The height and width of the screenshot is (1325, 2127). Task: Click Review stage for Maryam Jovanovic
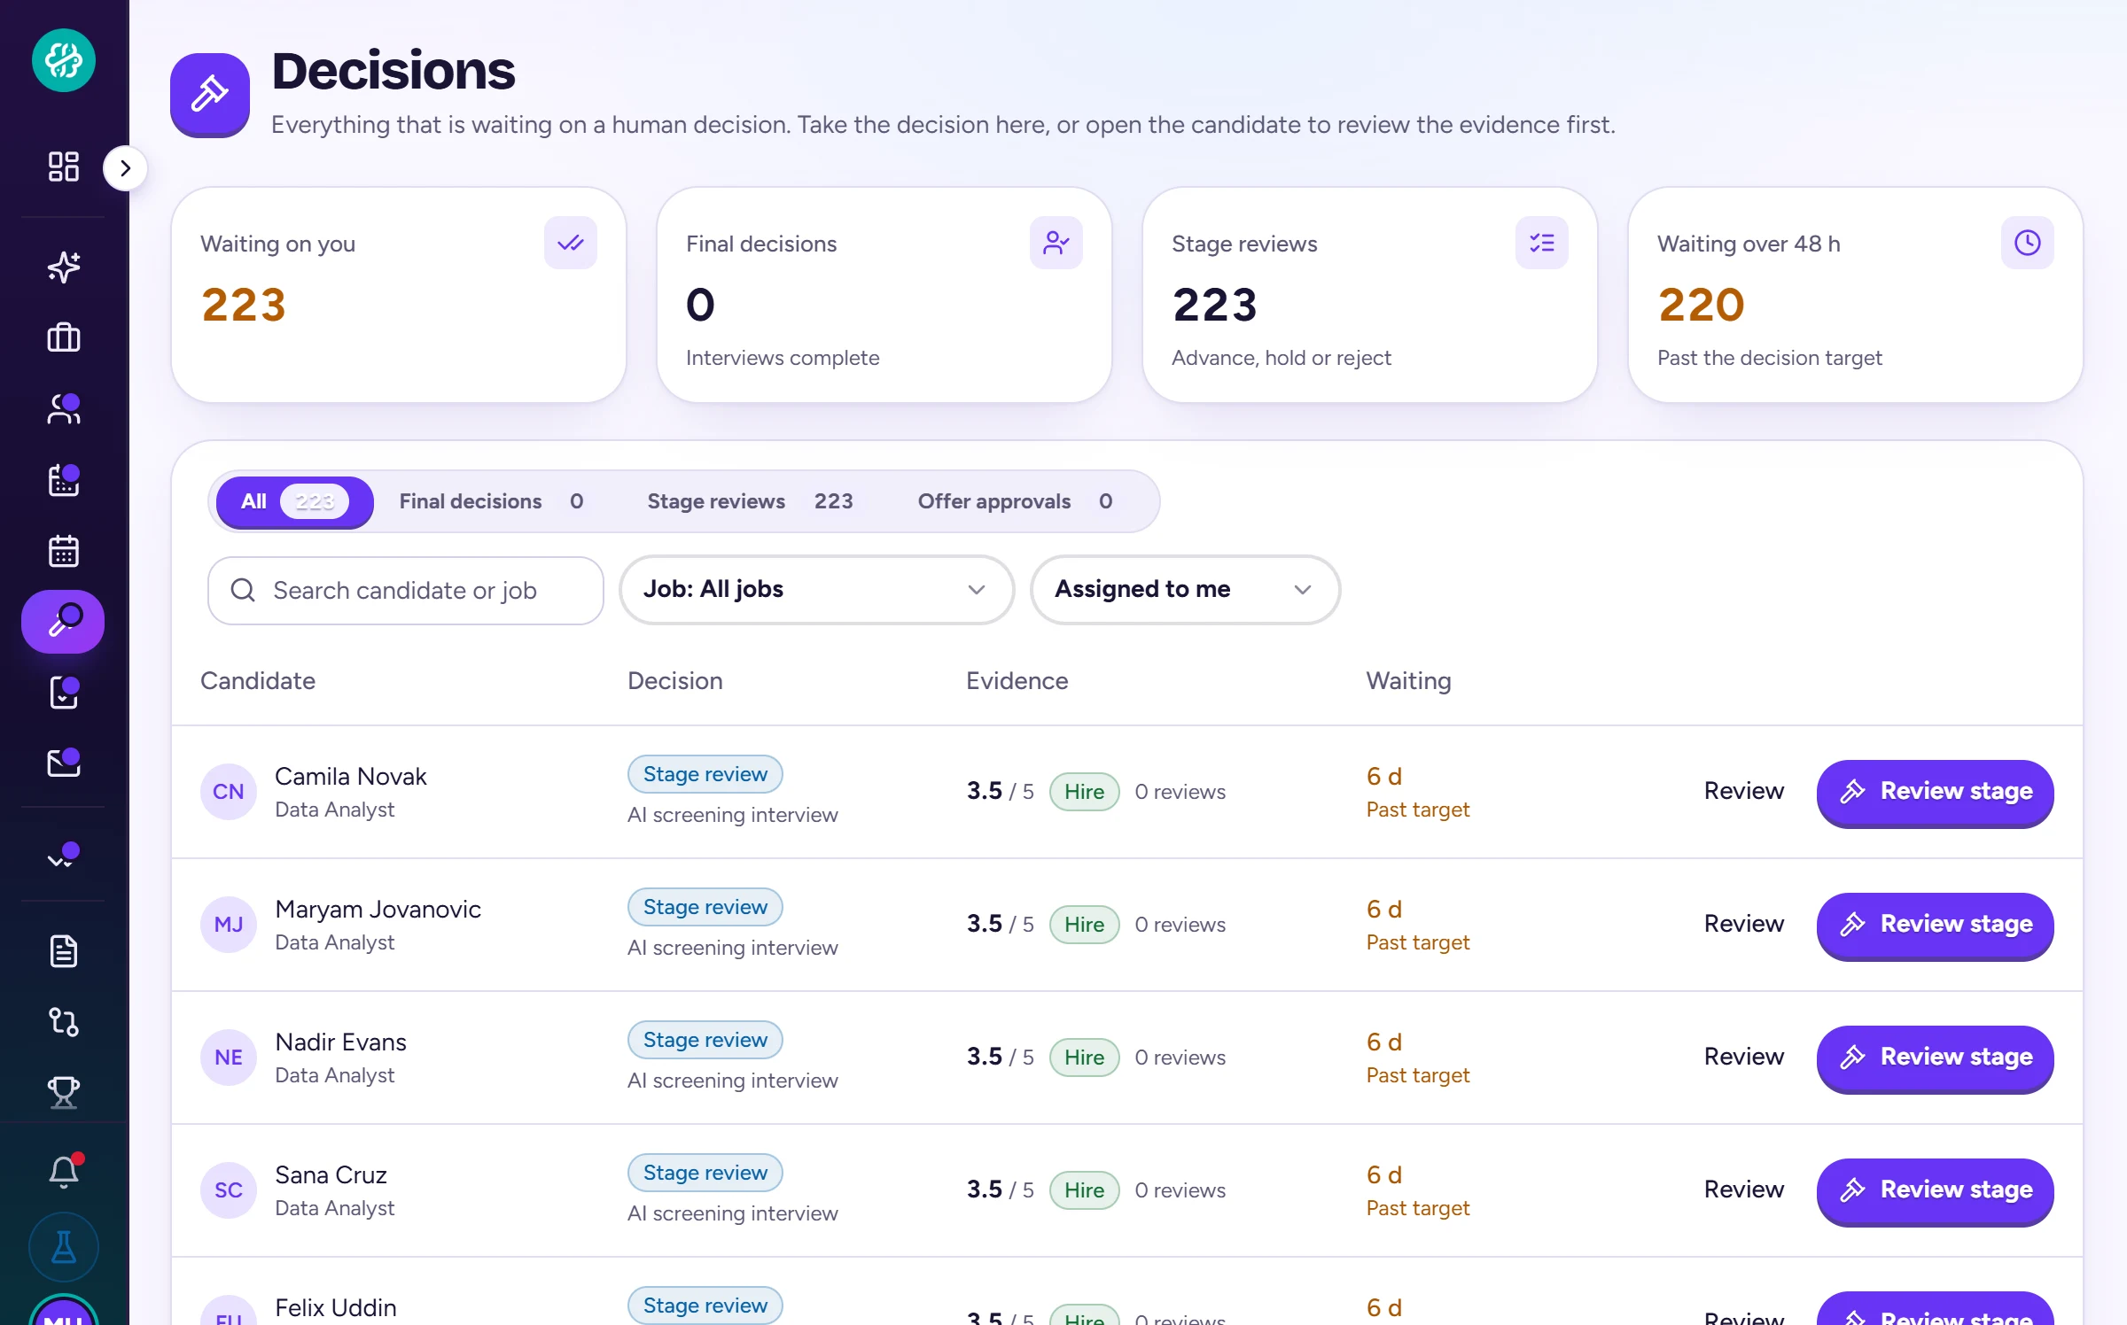click(1935, 925)
